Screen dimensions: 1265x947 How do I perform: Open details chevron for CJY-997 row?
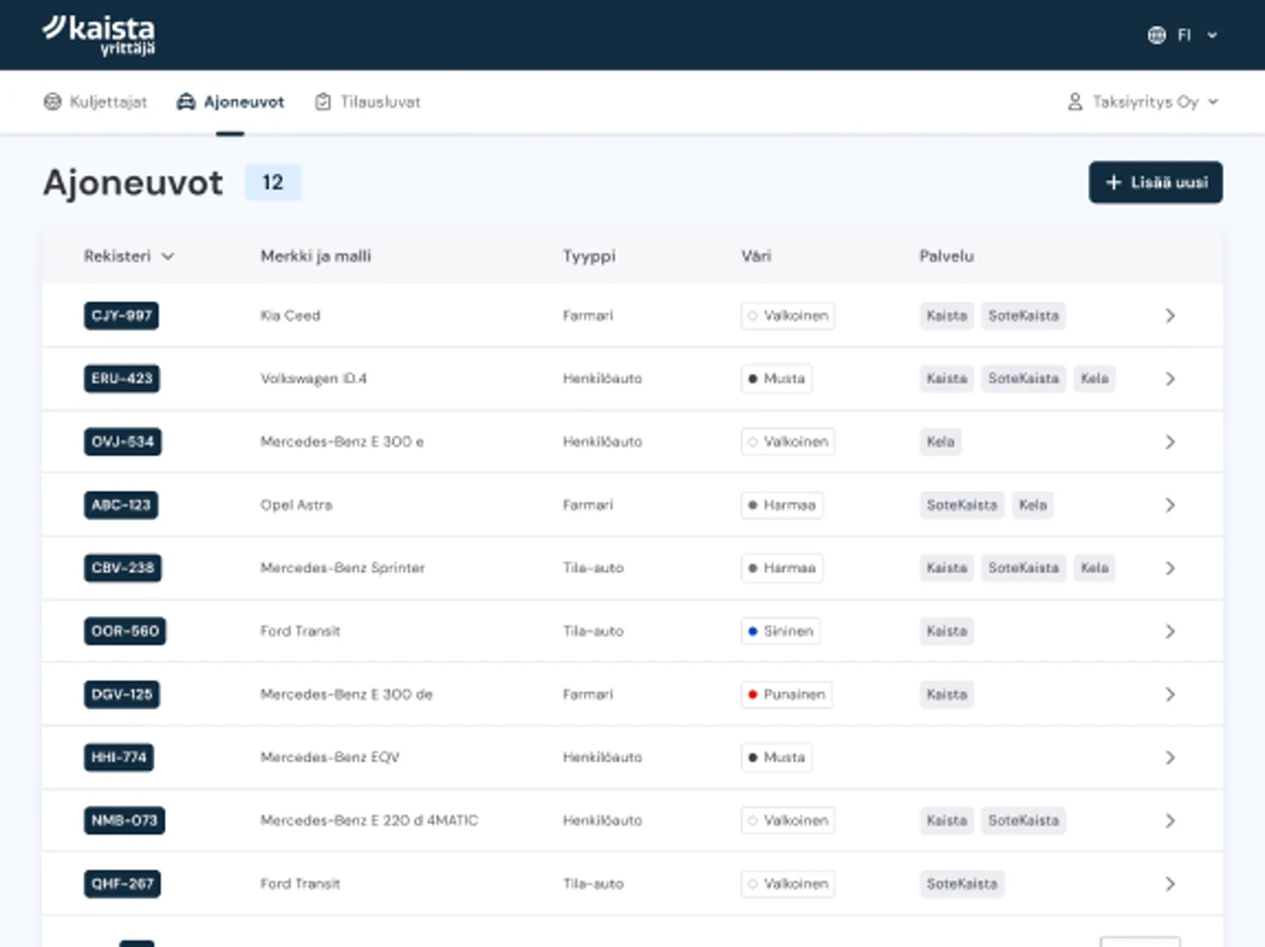coord(1169,316)
